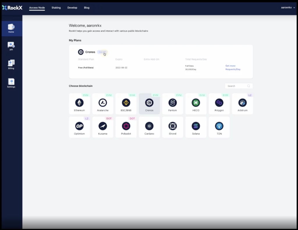Select the Polkadot blockchain icon

point(126,126)
